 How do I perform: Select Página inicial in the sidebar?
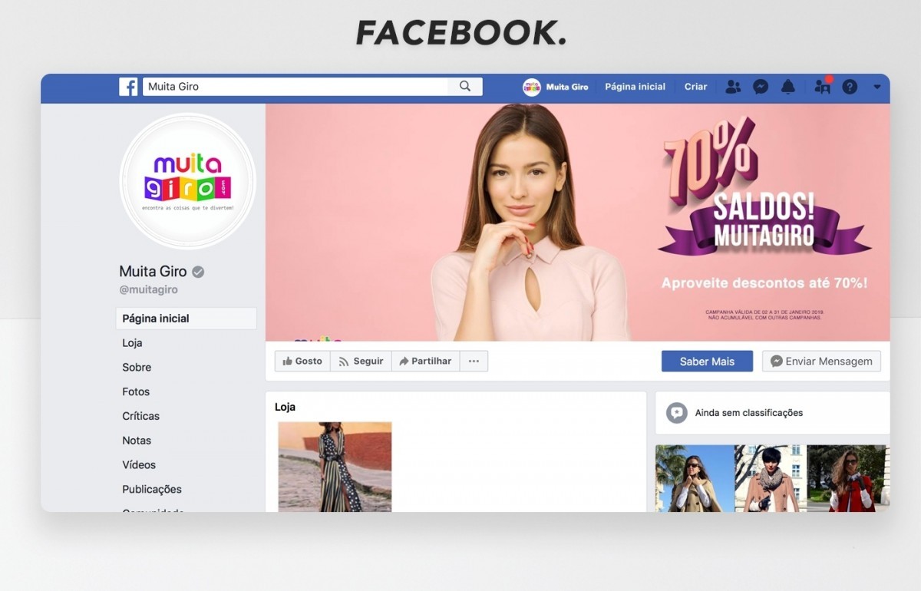coord(187,319)
